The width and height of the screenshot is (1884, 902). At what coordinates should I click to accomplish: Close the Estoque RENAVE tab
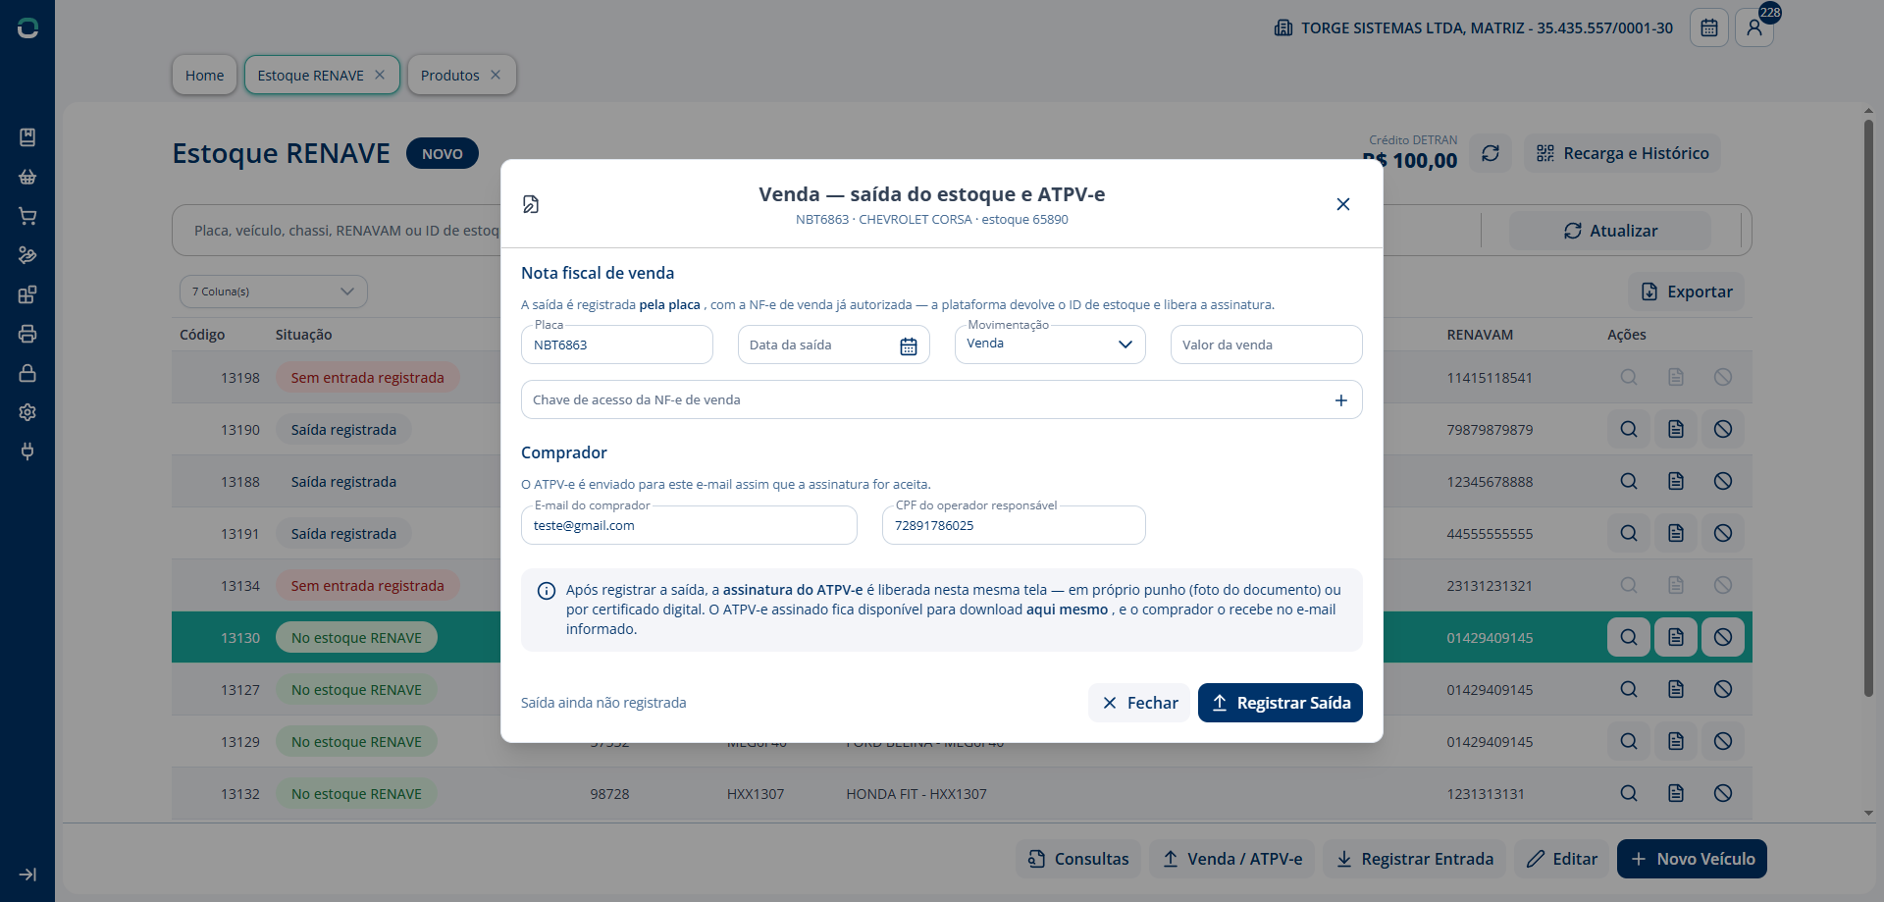click(x=380, y=75)
